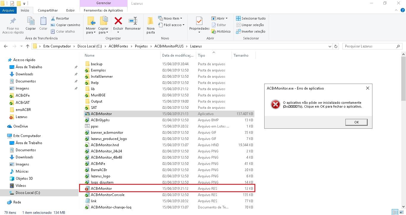
Task: Collapse the ribbon with chevron
Action: (396, 10)
